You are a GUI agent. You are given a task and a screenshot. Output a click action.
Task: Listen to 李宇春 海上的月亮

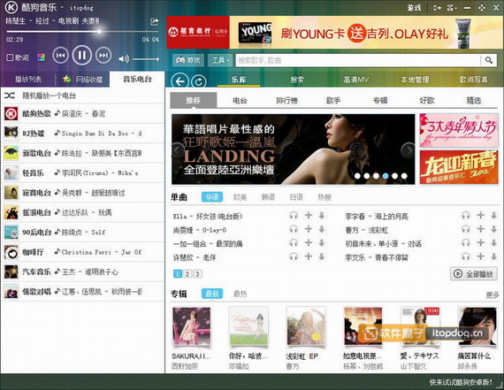click(x=466, y=216)
